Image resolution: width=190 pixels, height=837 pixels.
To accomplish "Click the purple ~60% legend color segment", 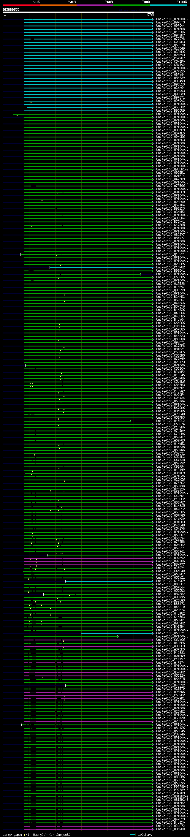I will pyautogui.click(x=95, y=6).
